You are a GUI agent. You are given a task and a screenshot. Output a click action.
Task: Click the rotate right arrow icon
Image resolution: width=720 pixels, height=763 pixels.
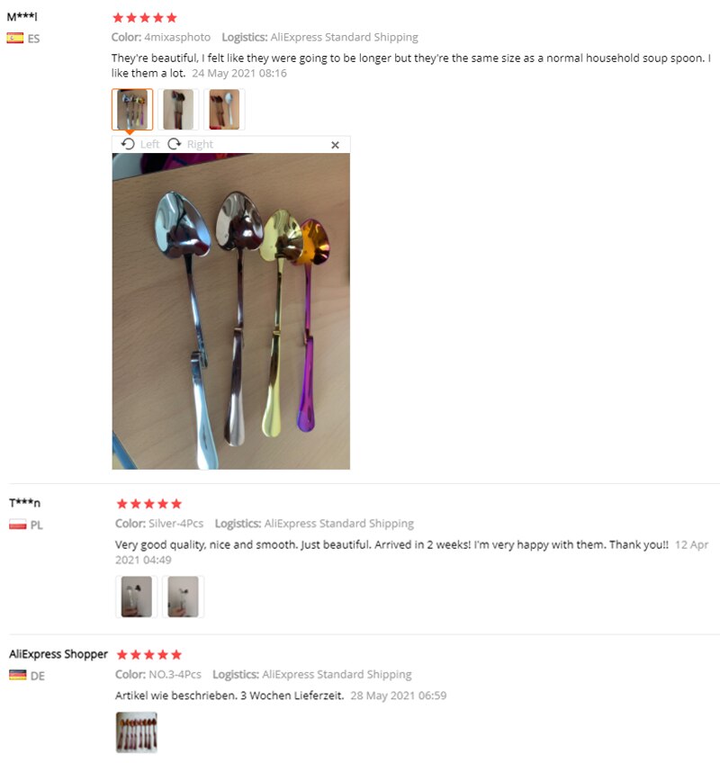click(x=175, y=144)
